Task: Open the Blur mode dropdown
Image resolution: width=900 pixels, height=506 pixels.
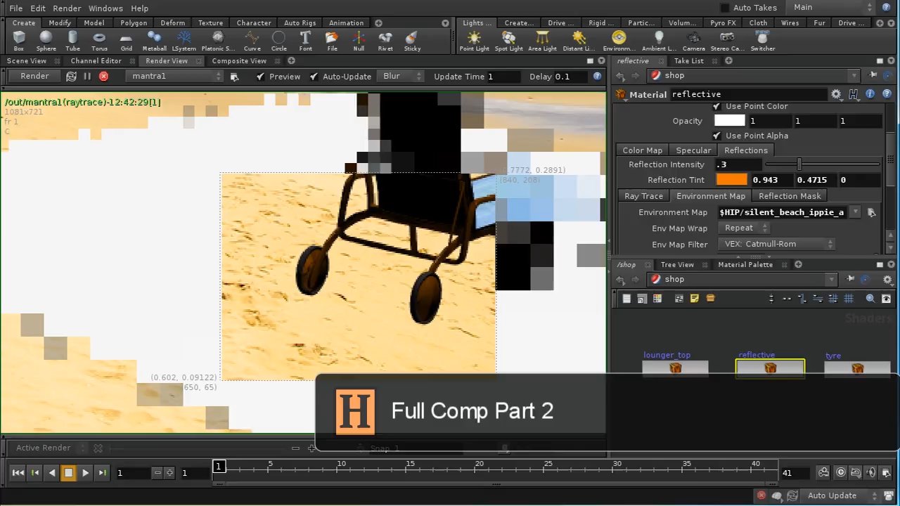Action: (401, 76)
